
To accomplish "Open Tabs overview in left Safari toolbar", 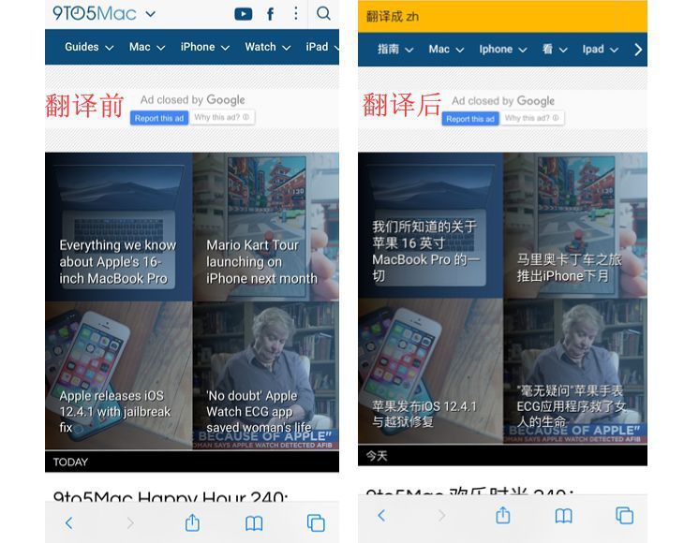I will (316, 523).
